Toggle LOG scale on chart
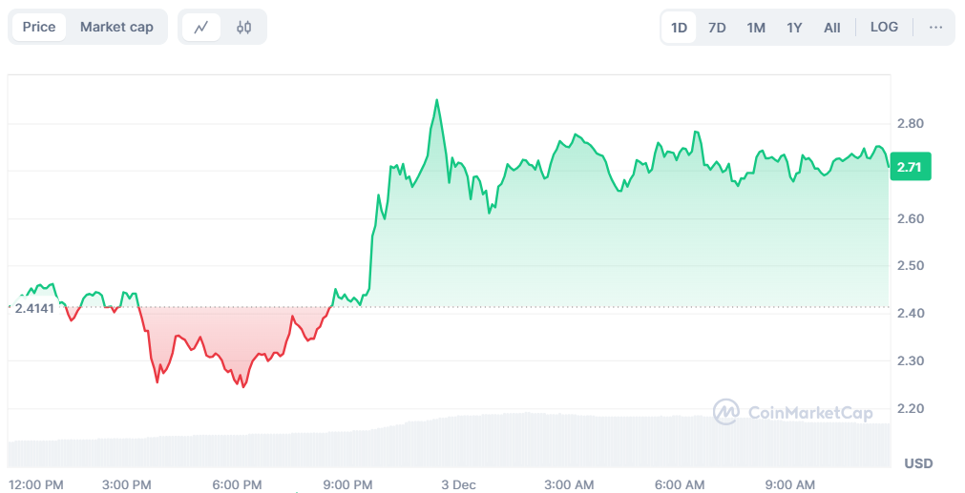965x493 pixels. coord(884,27)
